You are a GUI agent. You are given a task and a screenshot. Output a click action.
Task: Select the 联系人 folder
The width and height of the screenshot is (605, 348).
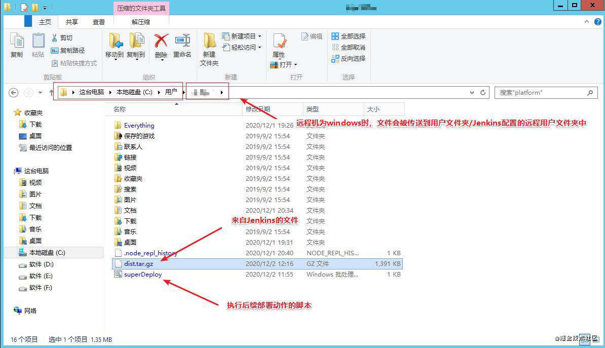coord(129,146)
